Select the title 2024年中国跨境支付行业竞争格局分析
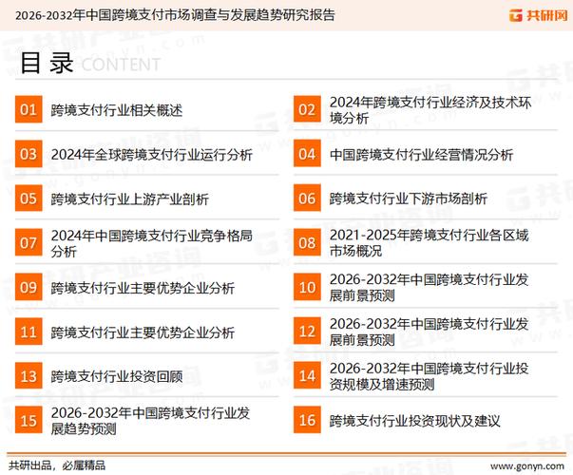This screenshot has width=573, height=475. point(152,243)
